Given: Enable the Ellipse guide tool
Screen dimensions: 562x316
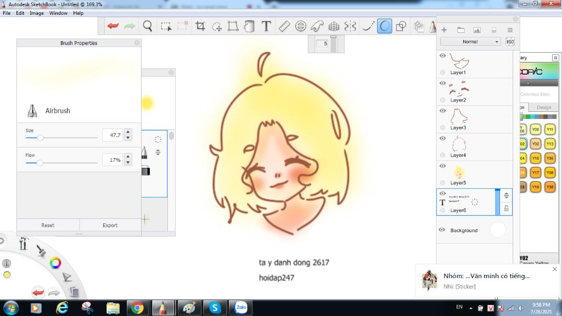Looking at the screenshot, I should pyautogui.click(x=300, y=26).
